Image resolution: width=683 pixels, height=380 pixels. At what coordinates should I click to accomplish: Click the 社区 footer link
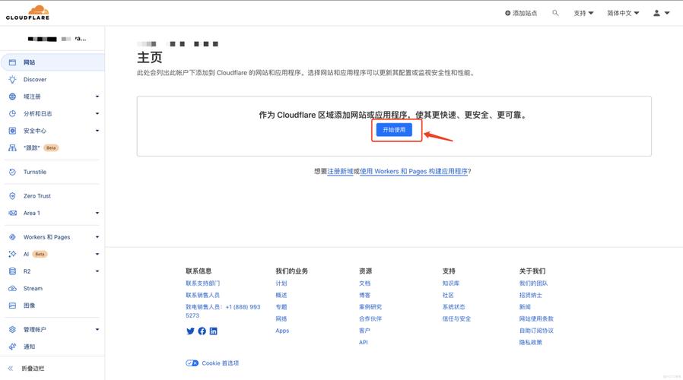[x=448, y=295]
